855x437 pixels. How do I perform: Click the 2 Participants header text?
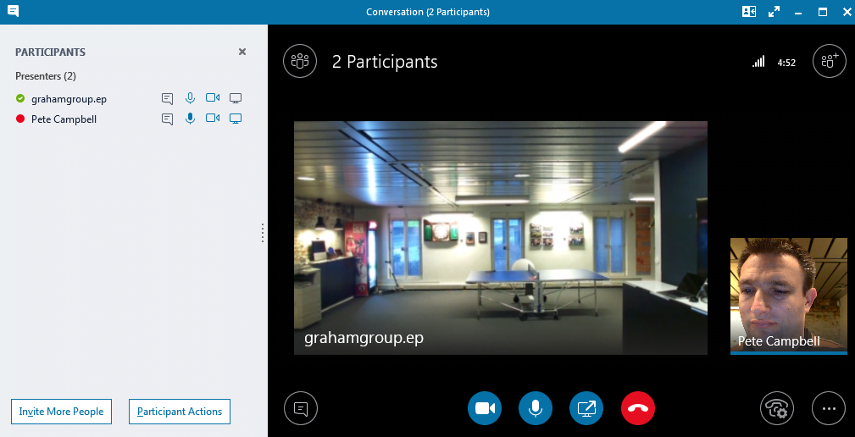tap(385, 62)
